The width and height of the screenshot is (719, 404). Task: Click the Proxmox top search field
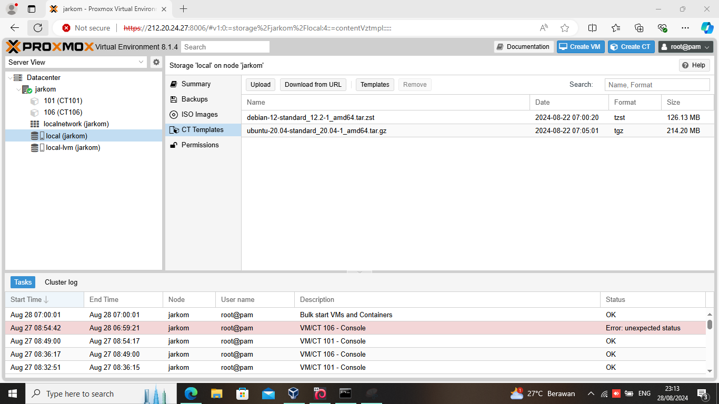(225, 47)
